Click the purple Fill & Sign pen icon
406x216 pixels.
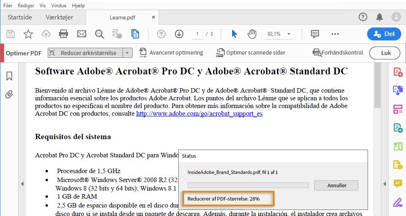(398, 202)
